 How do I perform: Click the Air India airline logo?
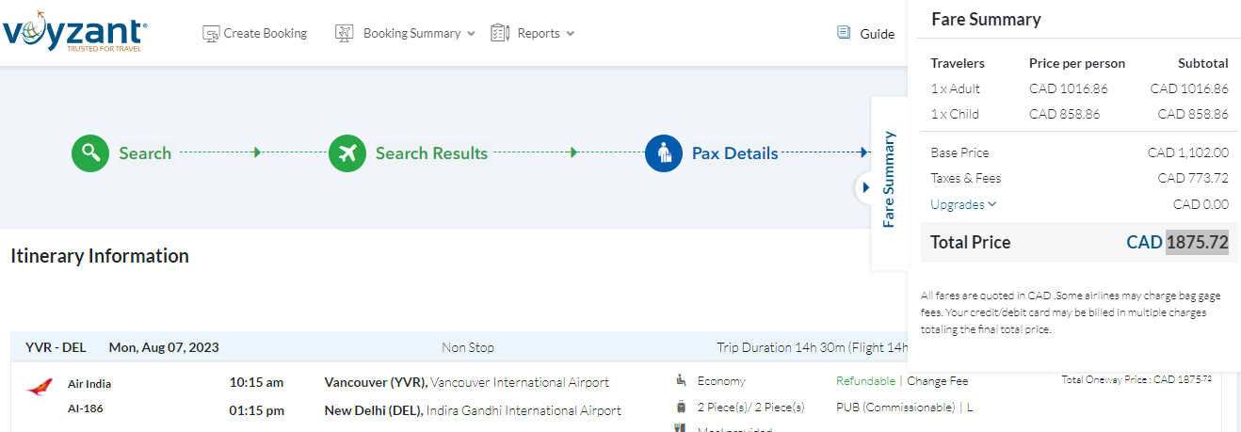coord(40,386)
